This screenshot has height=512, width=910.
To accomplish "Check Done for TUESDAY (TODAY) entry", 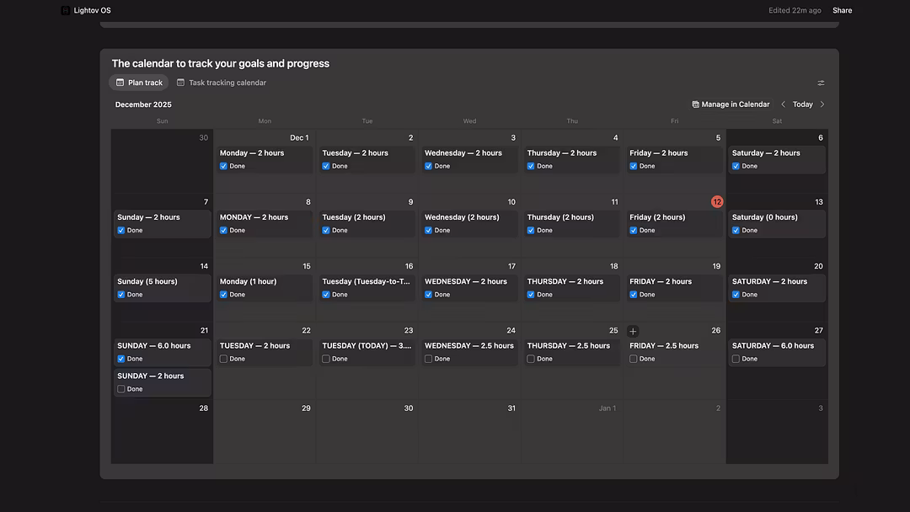I will (x=326, y=359).
